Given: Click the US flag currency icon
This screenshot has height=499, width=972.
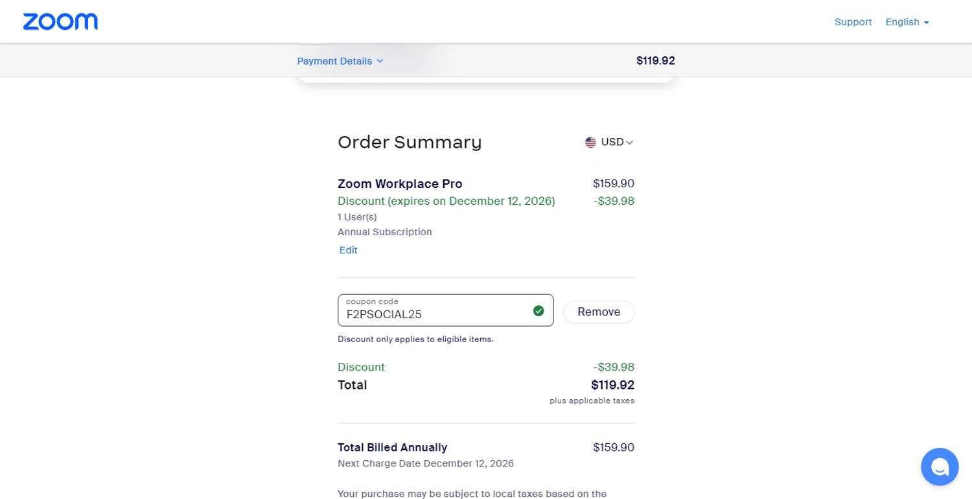Looking at the screenshot, I should (590, 143).
